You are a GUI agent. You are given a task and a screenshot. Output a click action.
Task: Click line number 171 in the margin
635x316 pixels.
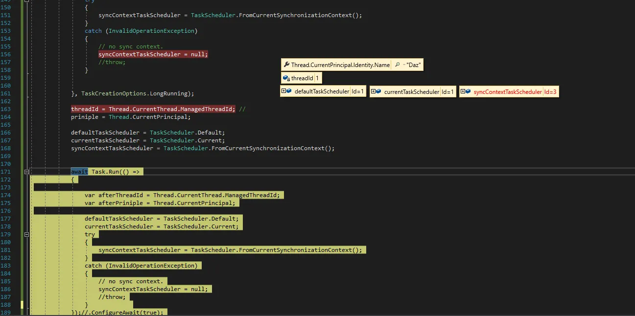[6, 172]
